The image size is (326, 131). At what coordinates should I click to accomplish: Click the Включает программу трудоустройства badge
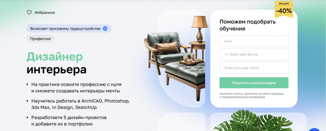coord(69,28)
